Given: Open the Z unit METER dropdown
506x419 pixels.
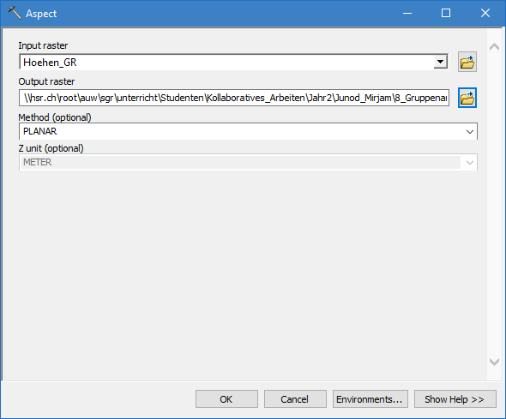Looking at the screenshot, I should (x=469, y=163).
